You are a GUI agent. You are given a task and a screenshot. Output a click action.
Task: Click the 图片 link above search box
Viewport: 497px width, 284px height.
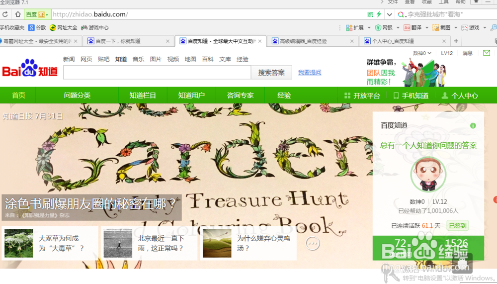156,59
